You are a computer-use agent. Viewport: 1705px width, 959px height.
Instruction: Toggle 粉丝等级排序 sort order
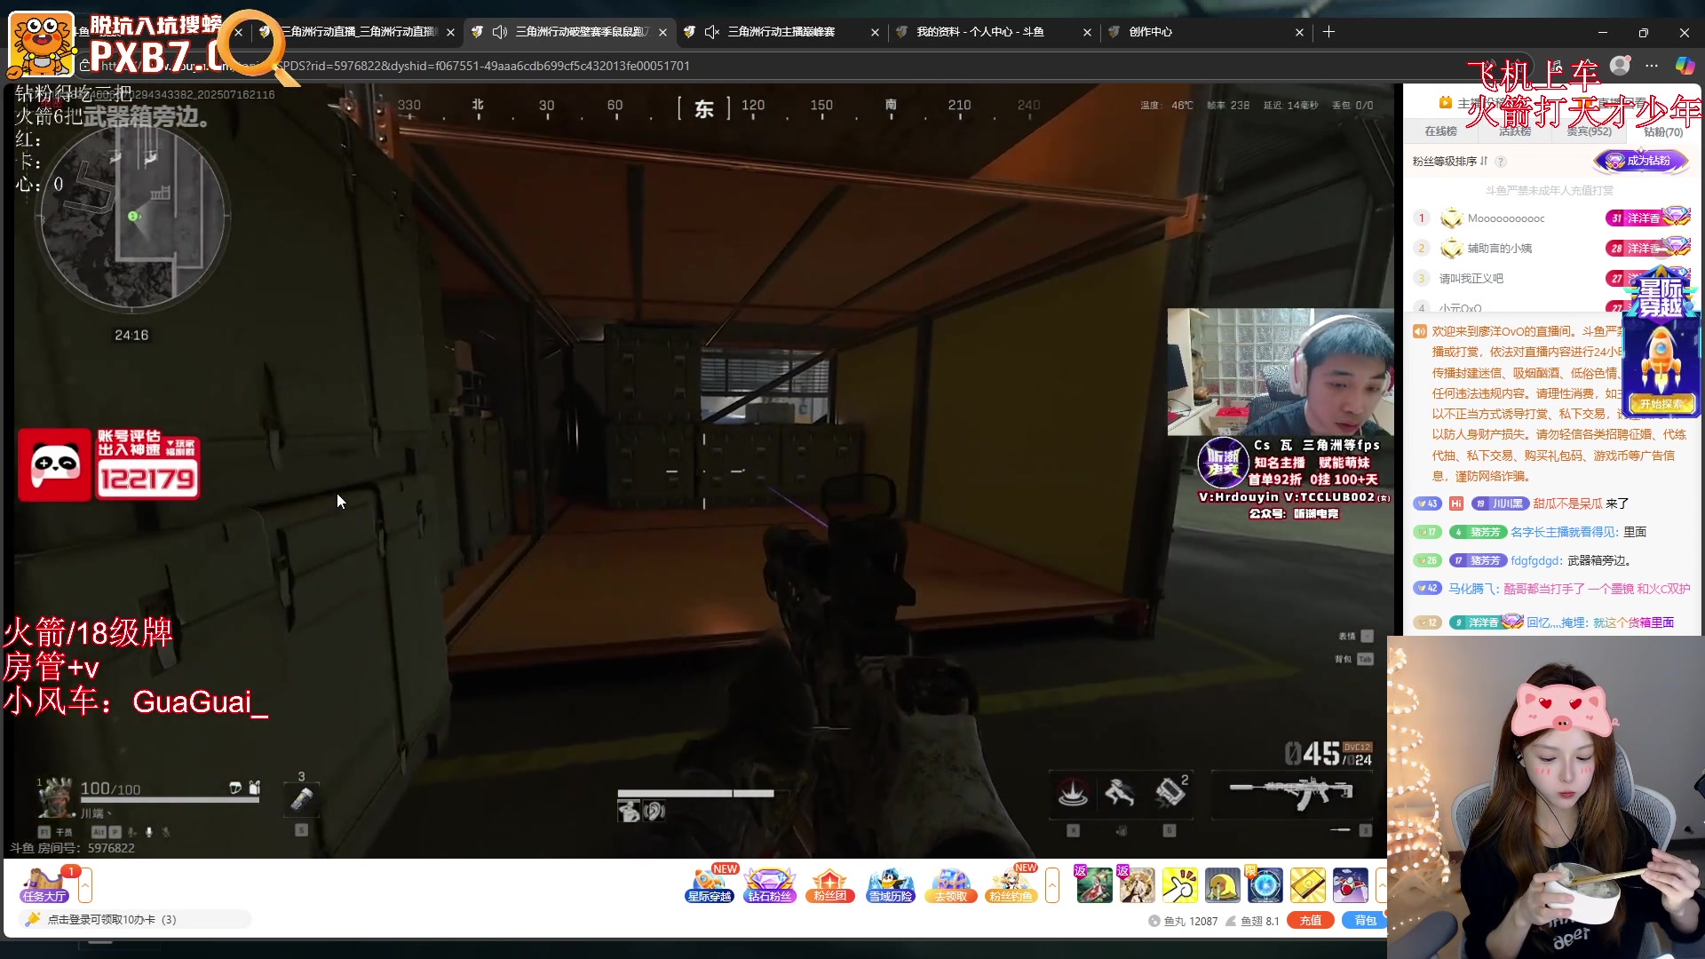[1449, 162]
